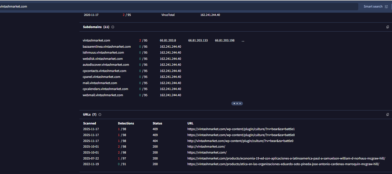Open etica-en-las-organizaciones producto URL
The width and height of the screenshot is (392, 174).
(x=283, y=164)
